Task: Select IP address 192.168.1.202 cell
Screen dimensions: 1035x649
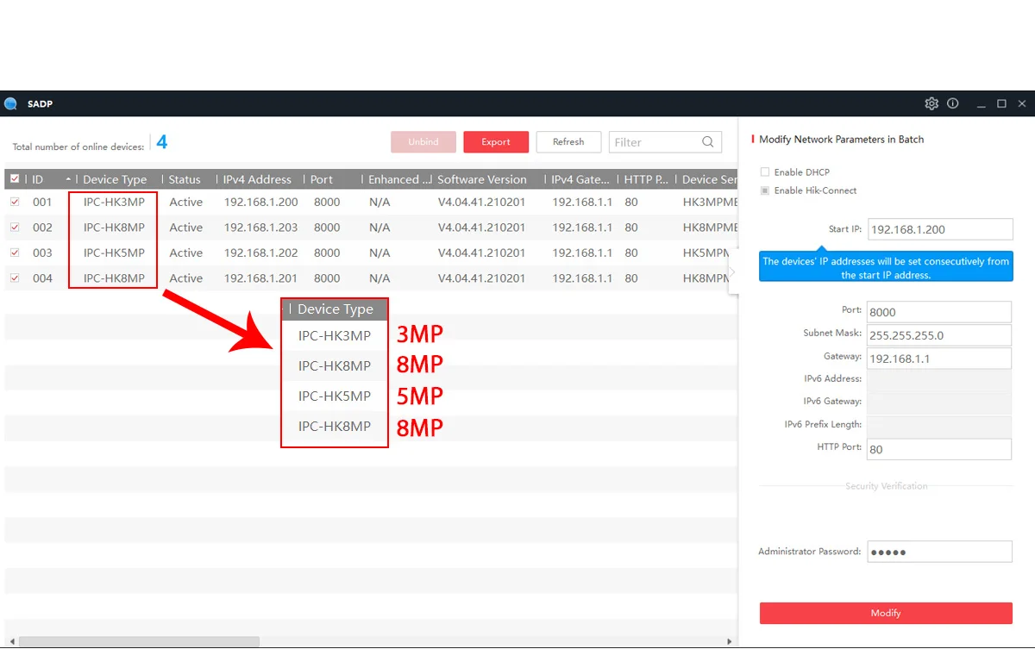Action: pyautogui.click(x=260, y=253)
